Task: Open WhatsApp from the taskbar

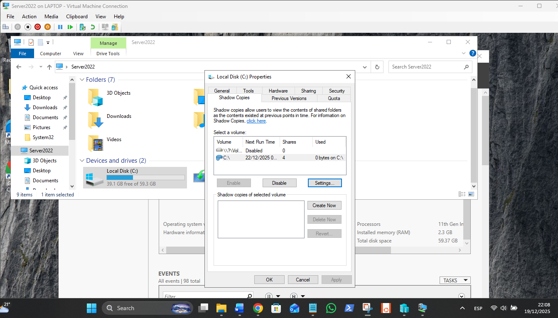Action: pyautogui.click(x=331, y=308)
